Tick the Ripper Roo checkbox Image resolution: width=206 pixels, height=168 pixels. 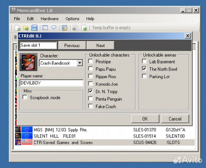[x=90, y=76]
